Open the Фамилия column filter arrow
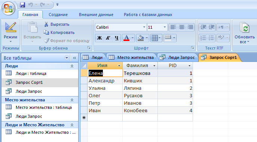 tap(154, 66)
